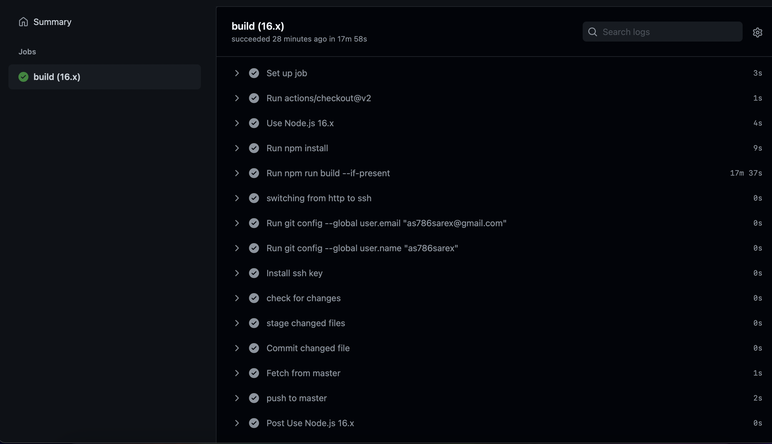Screen dimensions: 772x444
Task: Open the switching from http to ssh step
Action: tap(319, 198)
